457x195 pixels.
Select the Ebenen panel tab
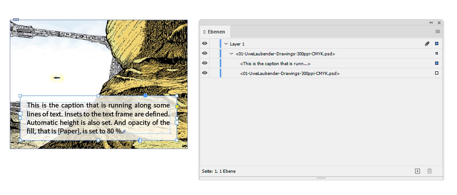tap(214, 32)
